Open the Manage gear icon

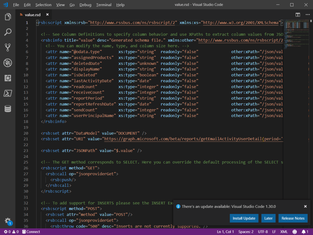[8, 221]
